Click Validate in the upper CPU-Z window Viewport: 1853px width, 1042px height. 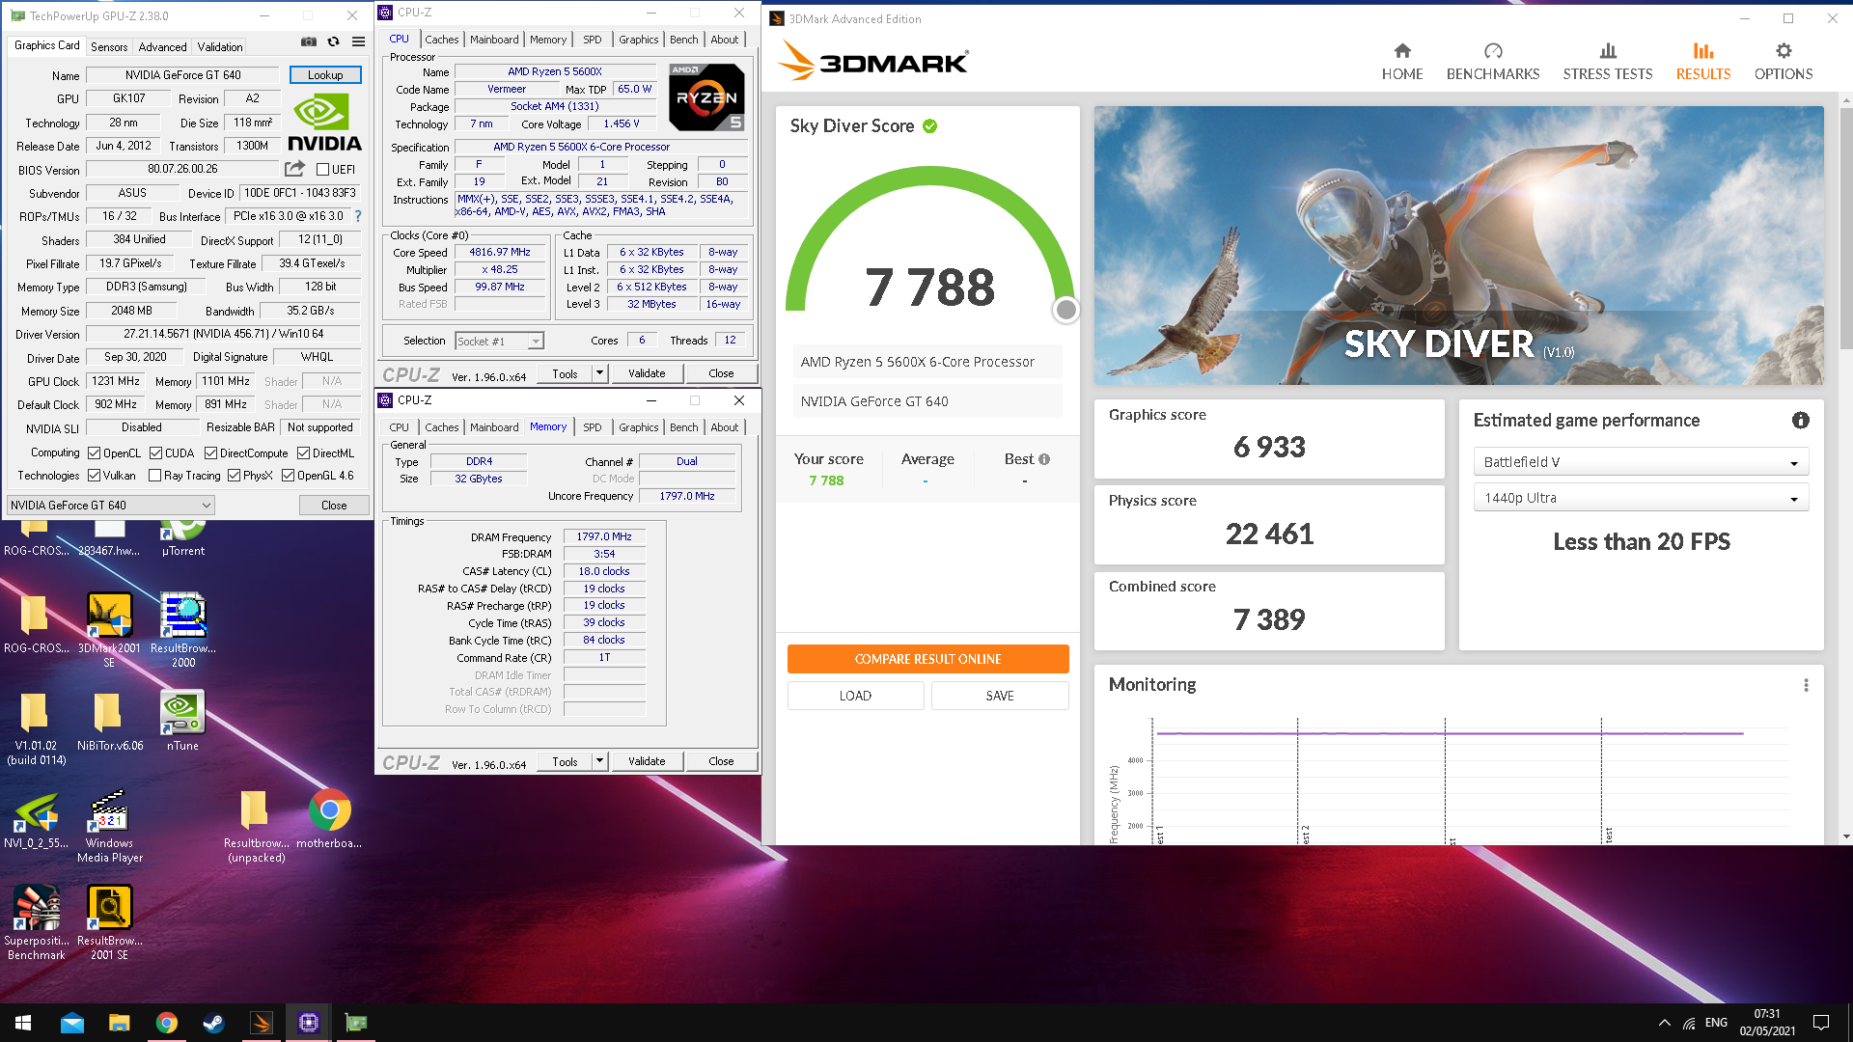coord(647,373)
